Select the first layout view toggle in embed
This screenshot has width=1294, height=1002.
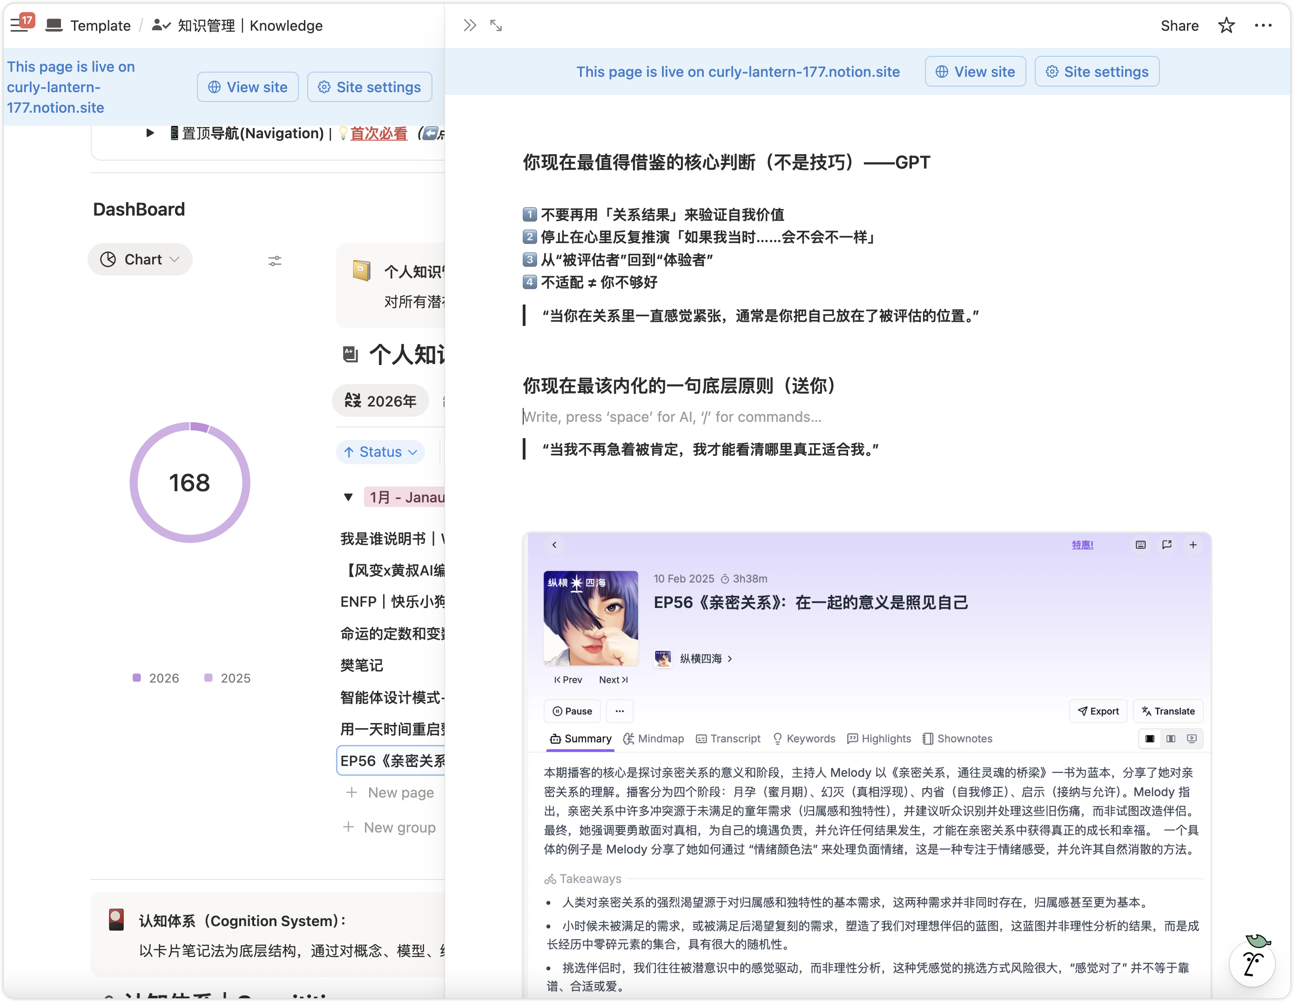click(x=1149, y=738)
